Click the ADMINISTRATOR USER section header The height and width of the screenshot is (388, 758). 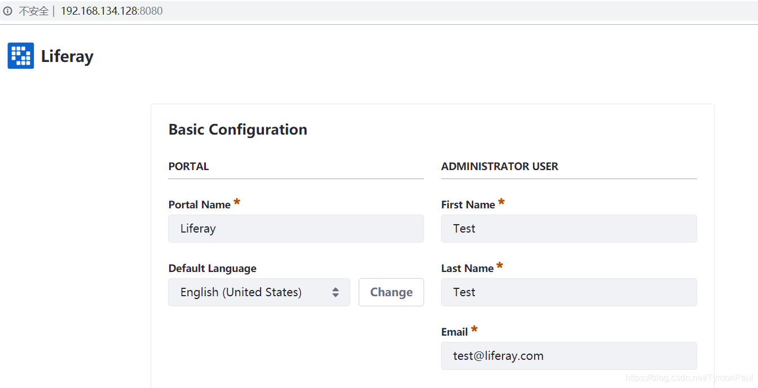click(x=500, y=167)
